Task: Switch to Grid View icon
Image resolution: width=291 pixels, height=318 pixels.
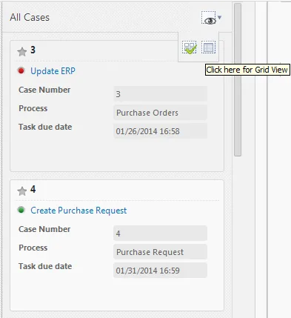Action: pos(208,47)
